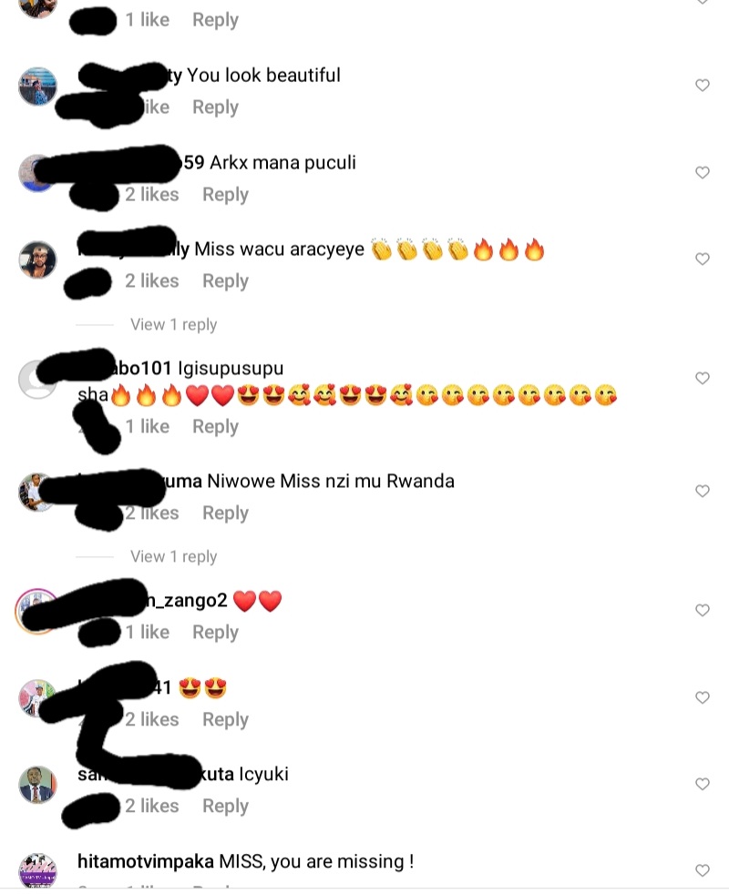This screenshot has width=729, height=894.
Task: Open story-ringed avatar of zango2 commenter
Action: [37, 611]
